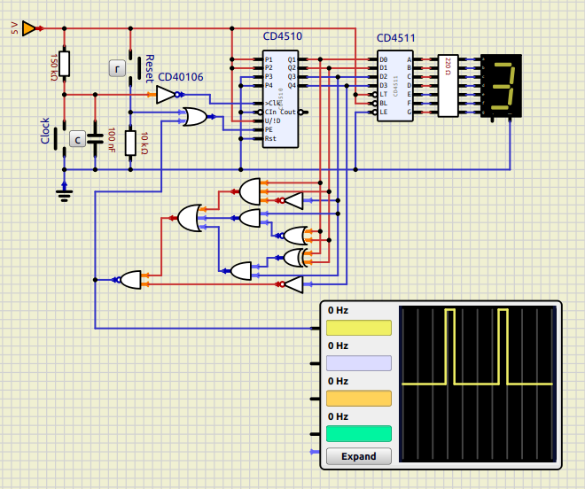The image size is (585, 489).
Task: Select the OR gate beside the CD40106
Action: tap(194, 116)
